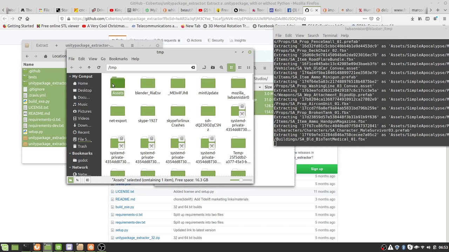
Task: Open the Terminal menu in terminal window
Action: point(330,35)
